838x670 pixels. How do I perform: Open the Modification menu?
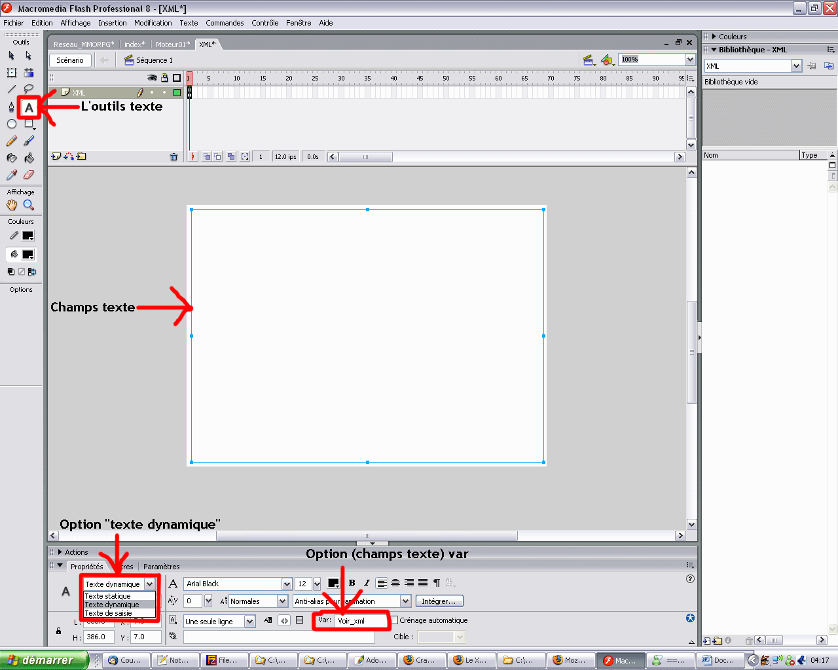153,23
